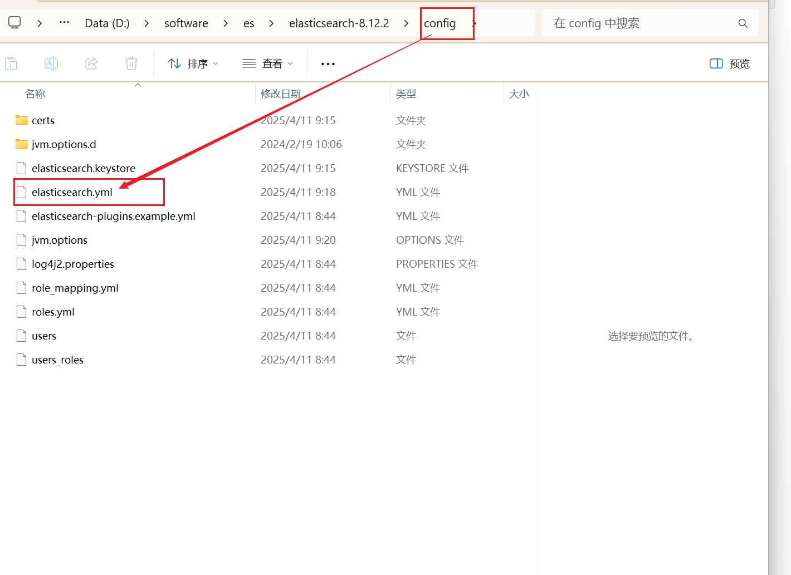Viewport: 791px width, 575px height.
Task: Click date 2025/4/11 9:18 of elasticsearch.yml
Action: pos(298,192)
